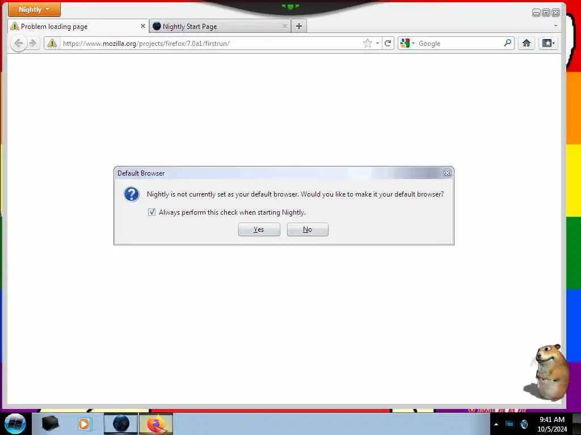Go forward with the forward arrow

(32, 43)
